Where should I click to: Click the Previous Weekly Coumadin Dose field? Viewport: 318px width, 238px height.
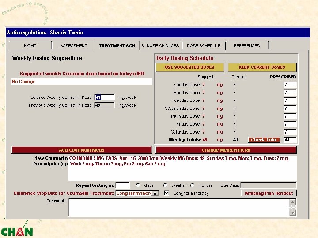104,105
